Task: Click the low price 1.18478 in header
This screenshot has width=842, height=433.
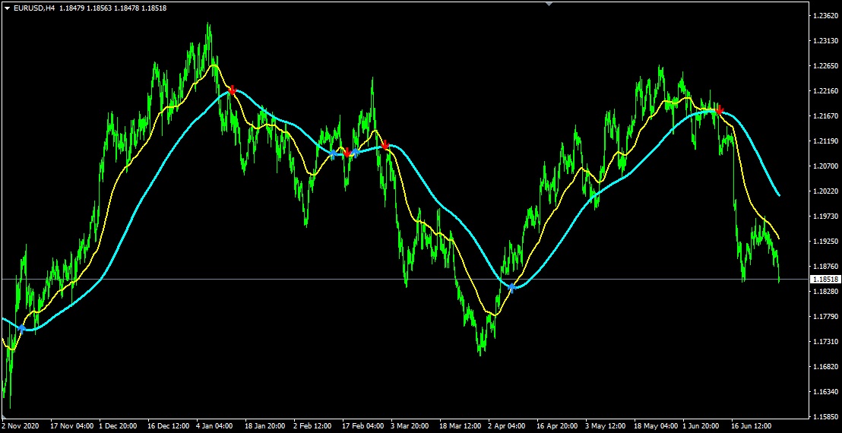Action: [x=127, y=8]
